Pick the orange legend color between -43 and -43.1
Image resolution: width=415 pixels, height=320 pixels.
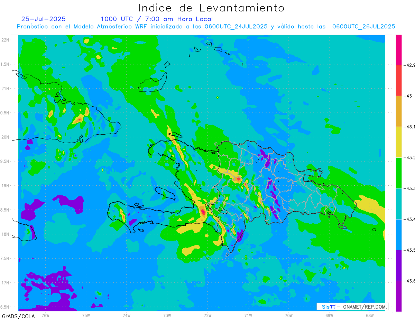click(399, 111)
